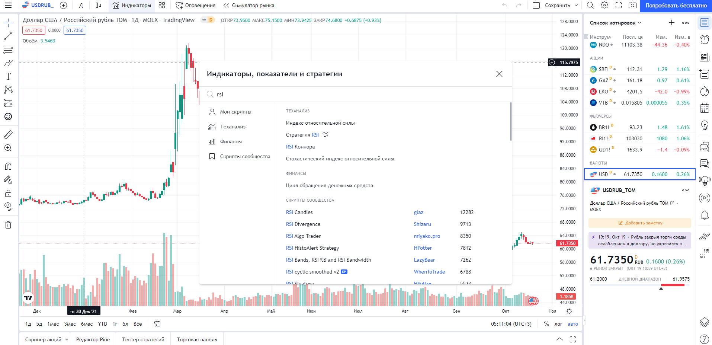Select the patterns drawing tool

(8, 90)
